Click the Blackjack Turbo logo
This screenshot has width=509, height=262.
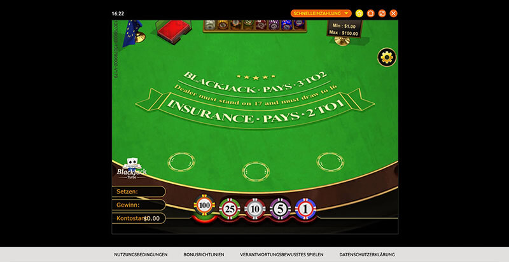tap(132, 169)
